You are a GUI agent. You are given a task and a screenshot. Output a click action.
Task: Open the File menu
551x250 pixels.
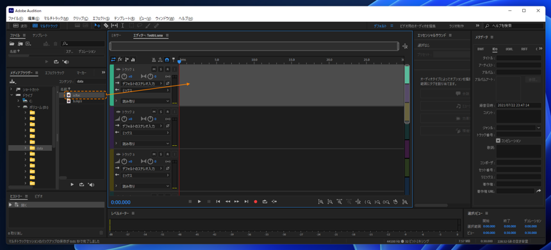tap(15, 19)
